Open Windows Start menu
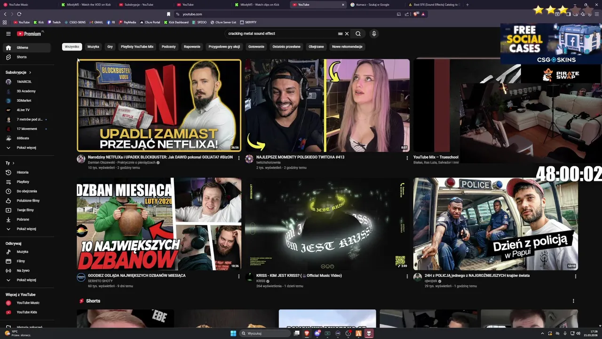 [x=233, y=333]
